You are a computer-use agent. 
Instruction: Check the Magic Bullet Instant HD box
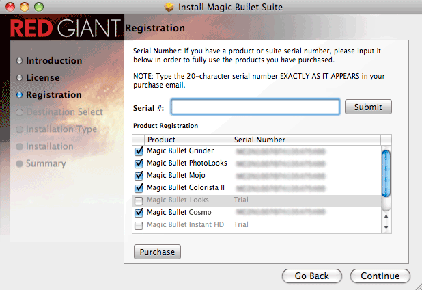139,225
